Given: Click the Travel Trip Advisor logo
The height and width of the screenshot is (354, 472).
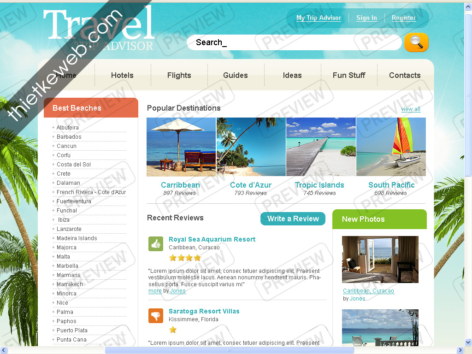Looking at the screenshot, I should click(x=99, y=29).
